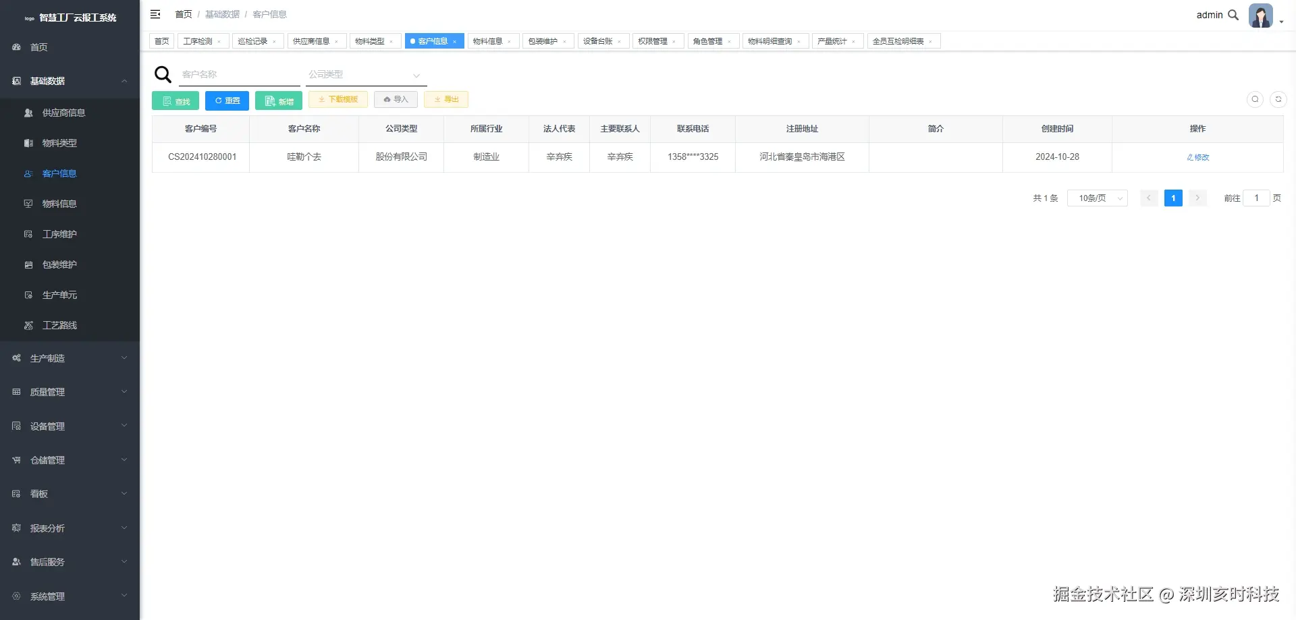This screenshot has height=620, width=1296.
Task: Expand the 生产制造 sidebar menu chevron
Action: click(124, 358)
